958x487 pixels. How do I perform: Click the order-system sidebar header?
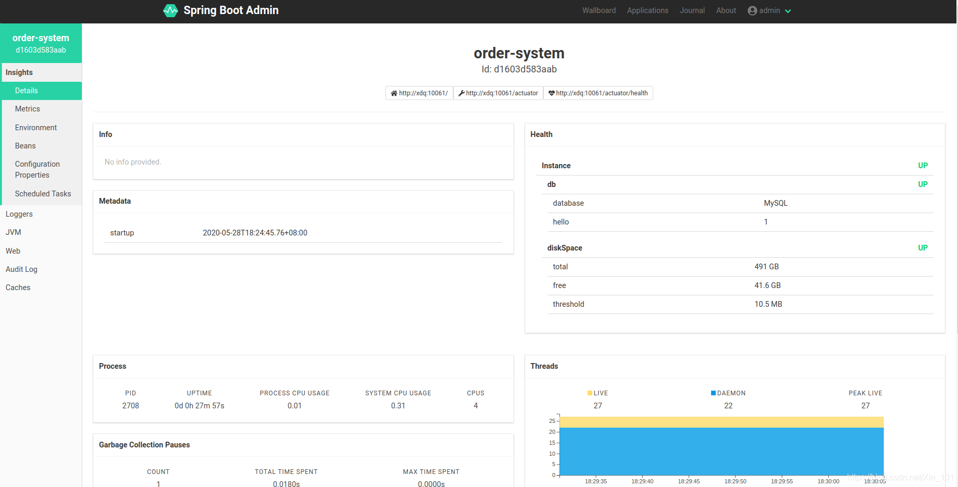41,43
